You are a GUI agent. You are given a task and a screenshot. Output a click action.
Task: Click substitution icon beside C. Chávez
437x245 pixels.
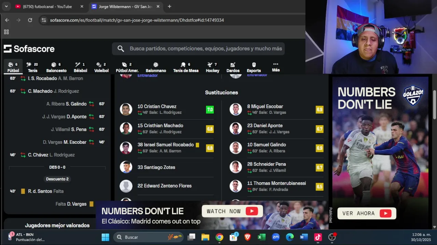(x=23, y=155)
